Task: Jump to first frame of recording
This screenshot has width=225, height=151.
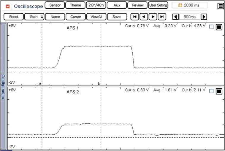Action: click(x=135, y=17)
